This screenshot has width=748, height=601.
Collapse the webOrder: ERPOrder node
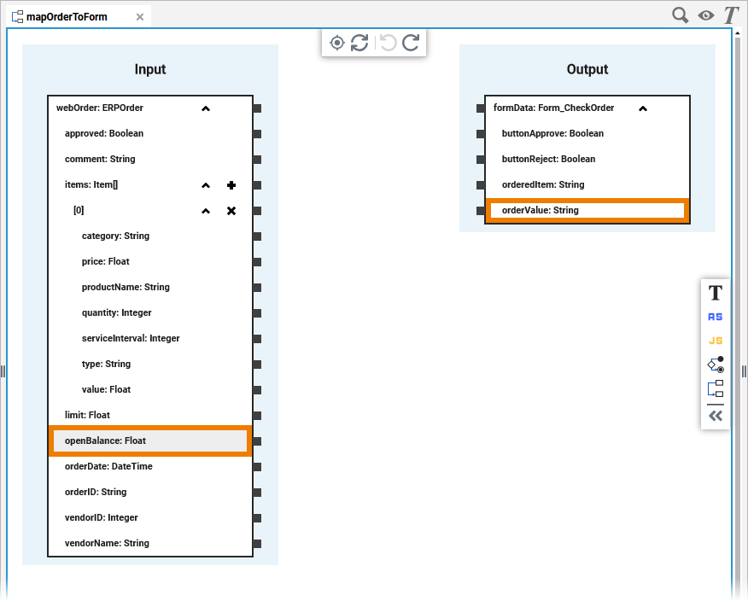click(x=206, y=108)
